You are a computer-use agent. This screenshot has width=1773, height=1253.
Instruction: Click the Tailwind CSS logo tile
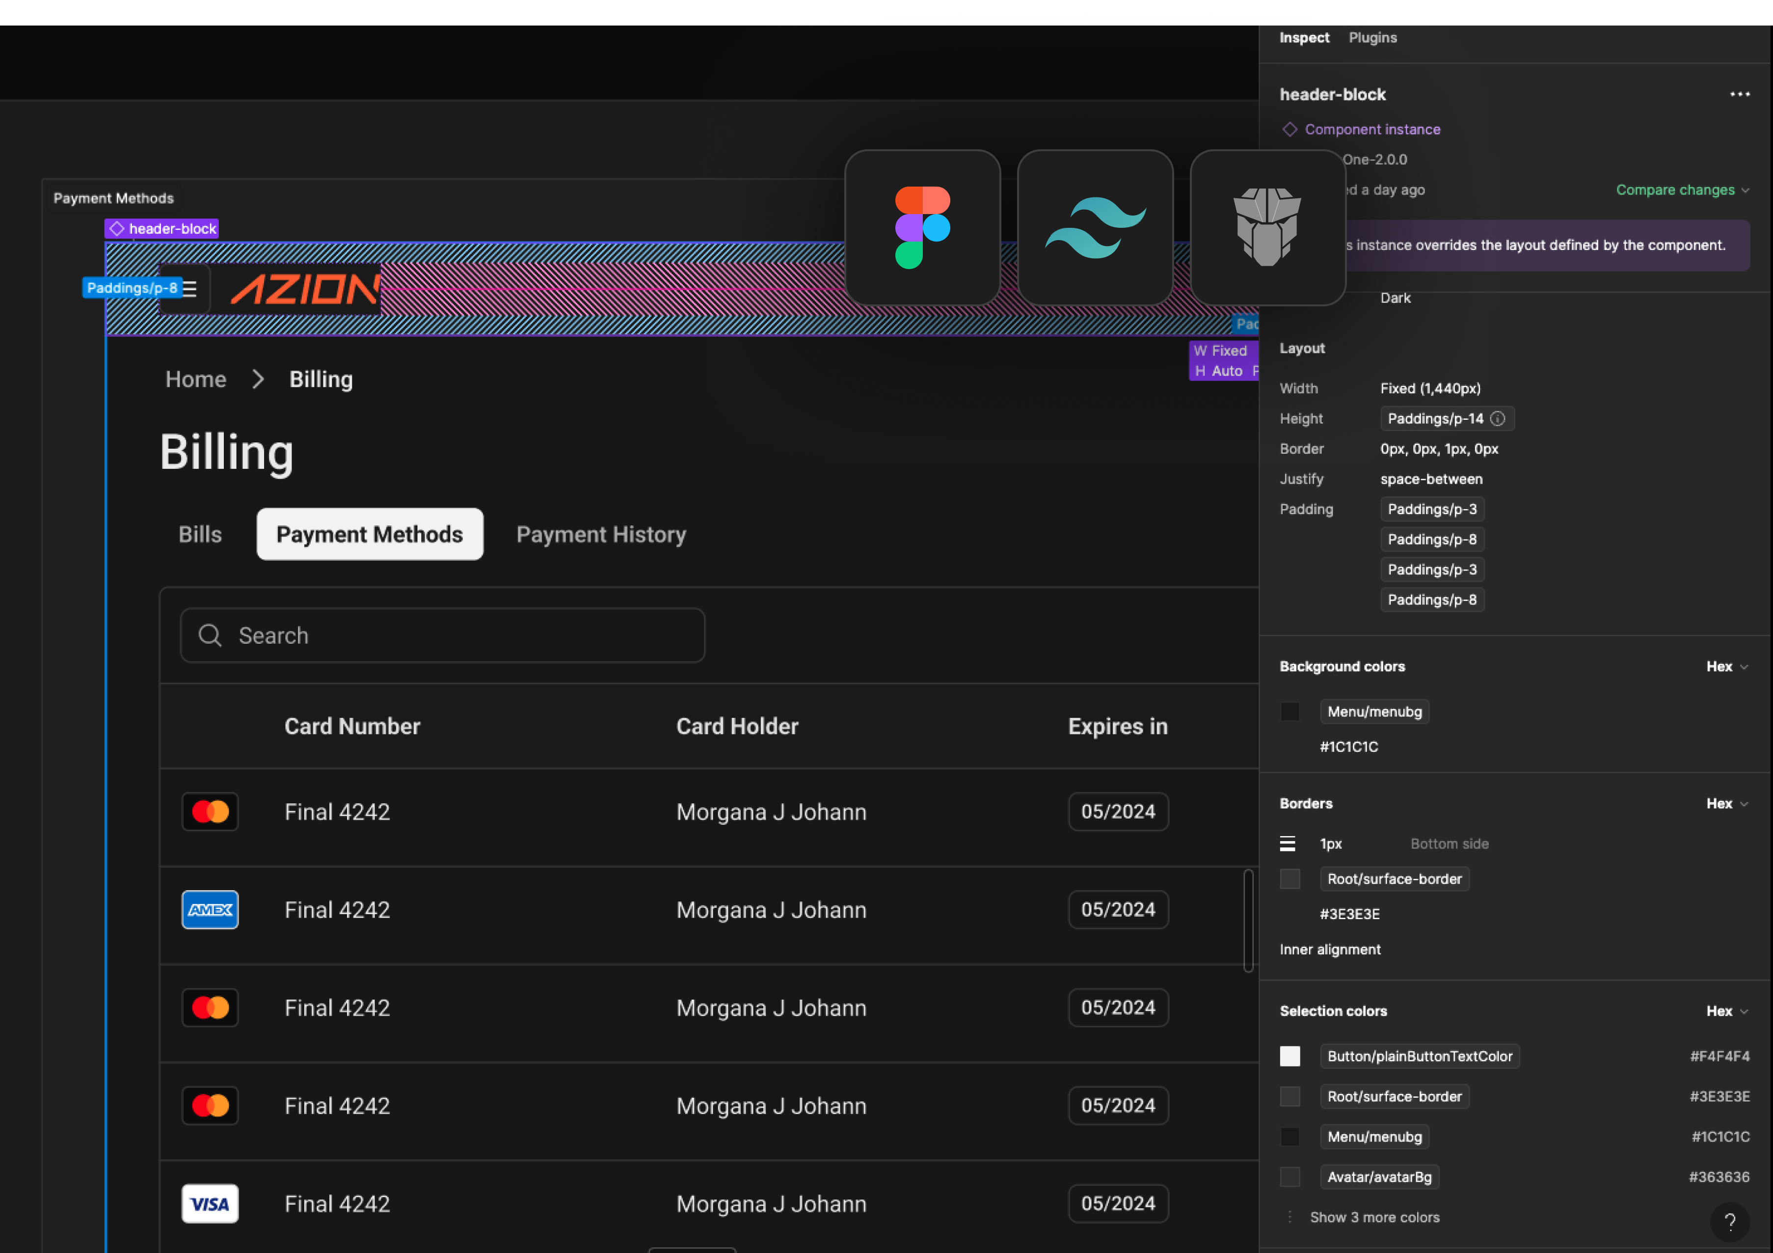[1095, 227]
